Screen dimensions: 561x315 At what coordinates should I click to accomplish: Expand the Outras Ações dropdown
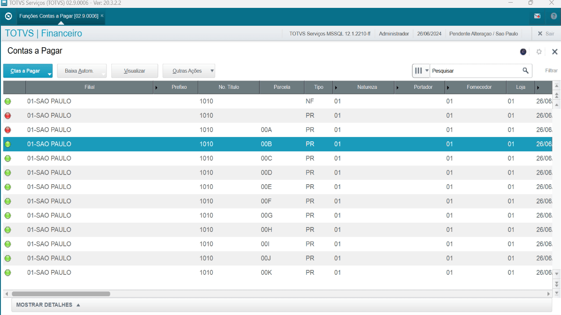(212, 71)
